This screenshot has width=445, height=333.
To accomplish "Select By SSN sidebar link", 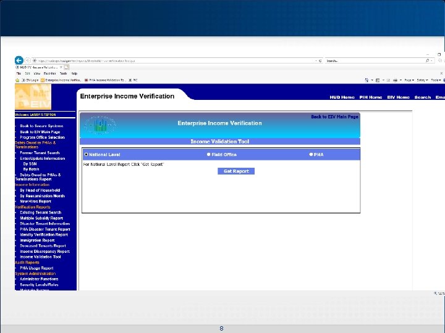I will point(30,163).
